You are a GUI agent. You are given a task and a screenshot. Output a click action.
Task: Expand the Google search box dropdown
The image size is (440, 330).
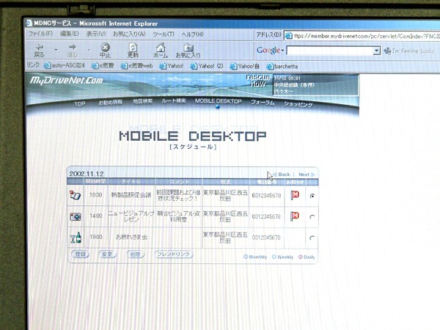(377, 51)
